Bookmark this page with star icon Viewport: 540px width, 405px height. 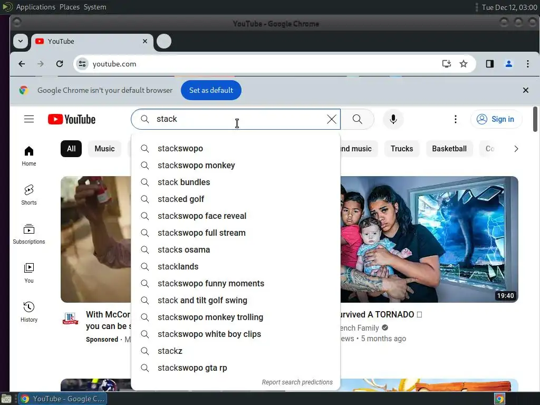(464, 64)
